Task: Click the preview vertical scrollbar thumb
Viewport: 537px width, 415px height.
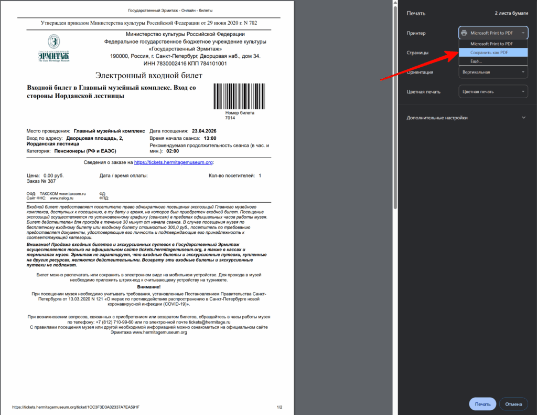Action: 395,107
